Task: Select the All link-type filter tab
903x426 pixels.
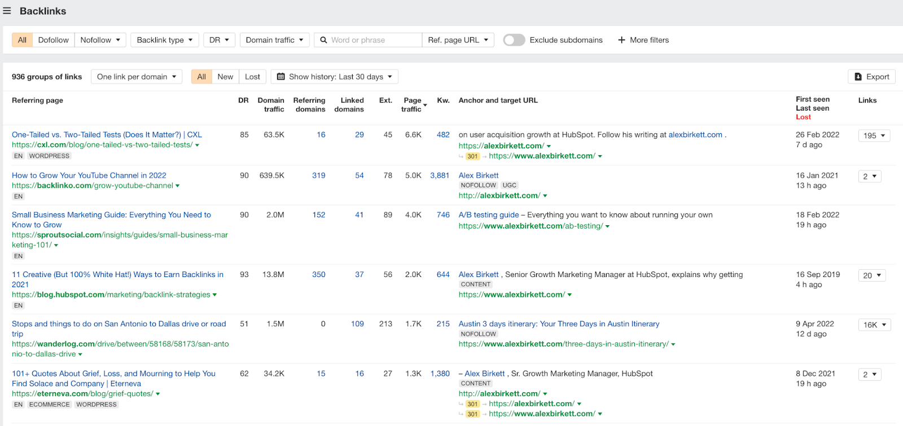Action: point(22,40)
